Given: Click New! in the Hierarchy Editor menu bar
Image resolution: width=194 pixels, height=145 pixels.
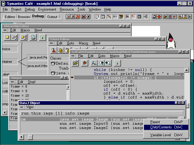Looking at the screenshot, I should click(38, 30).
